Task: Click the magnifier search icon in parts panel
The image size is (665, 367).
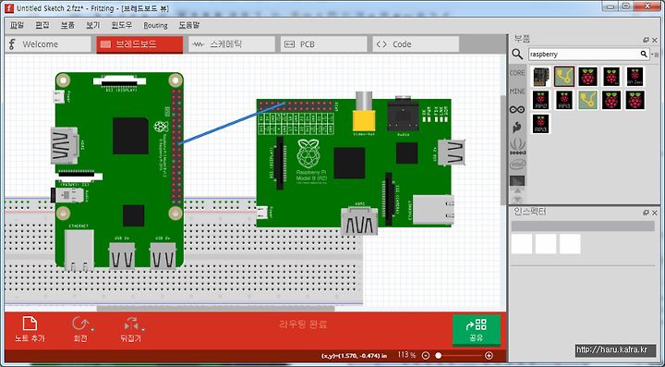Action: [517, 55]
